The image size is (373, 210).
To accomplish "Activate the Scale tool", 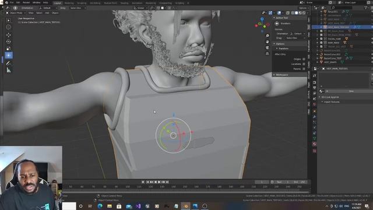I will (9, 48).
